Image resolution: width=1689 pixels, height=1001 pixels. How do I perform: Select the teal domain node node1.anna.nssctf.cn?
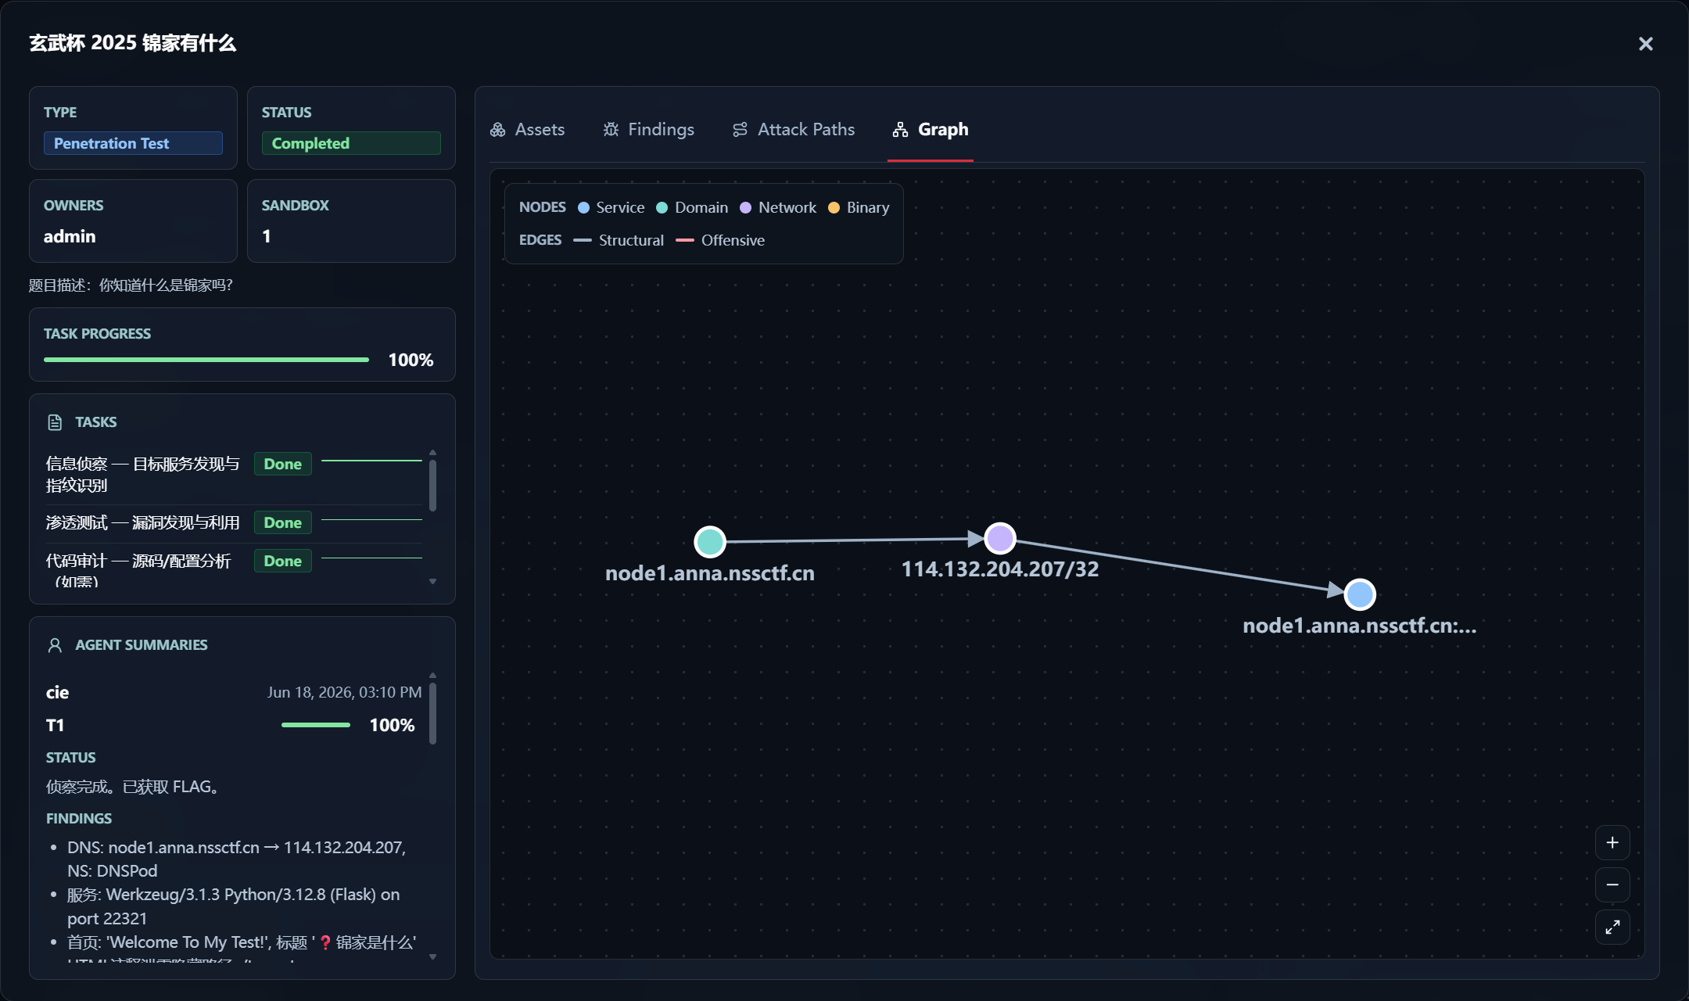point(710,541)
